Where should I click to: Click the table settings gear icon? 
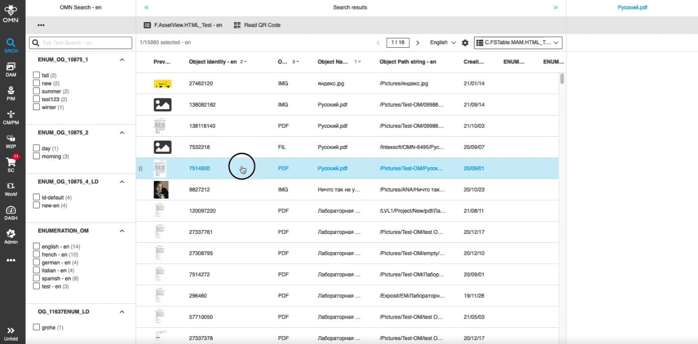465,43
